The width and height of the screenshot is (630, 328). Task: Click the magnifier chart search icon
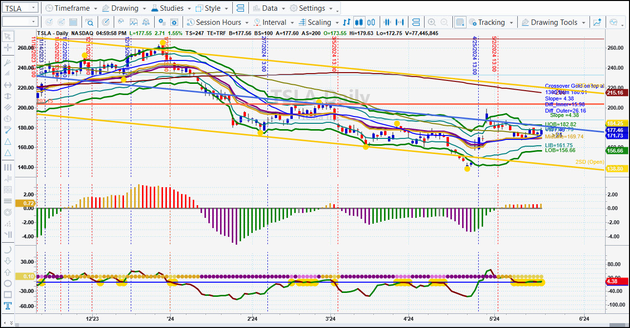coord(89,22)
